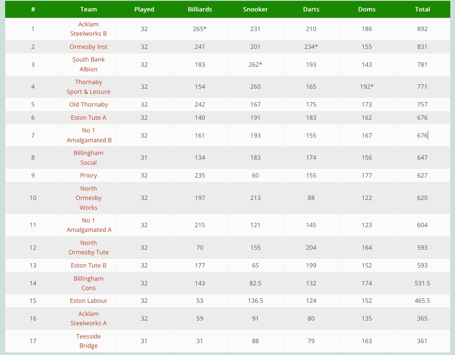455x355 pixels.
Task: Select the Eston Labour team link
Action: point(88,301)
